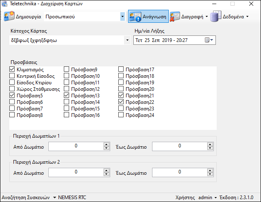This screenshot has width=261, height=202.
Task: Click the Δημιουργία card creation icon
Action: coord(9,16)
